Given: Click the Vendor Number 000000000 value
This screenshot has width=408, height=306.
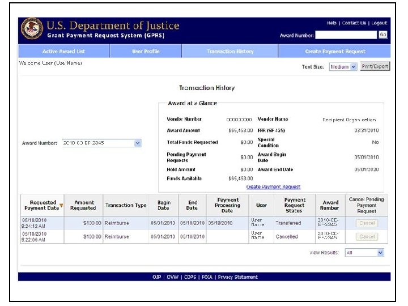Looking at the screenshot, I should point(239,120).
